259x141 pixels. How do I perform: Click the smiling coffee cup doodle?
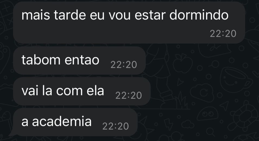click(236, 80)
